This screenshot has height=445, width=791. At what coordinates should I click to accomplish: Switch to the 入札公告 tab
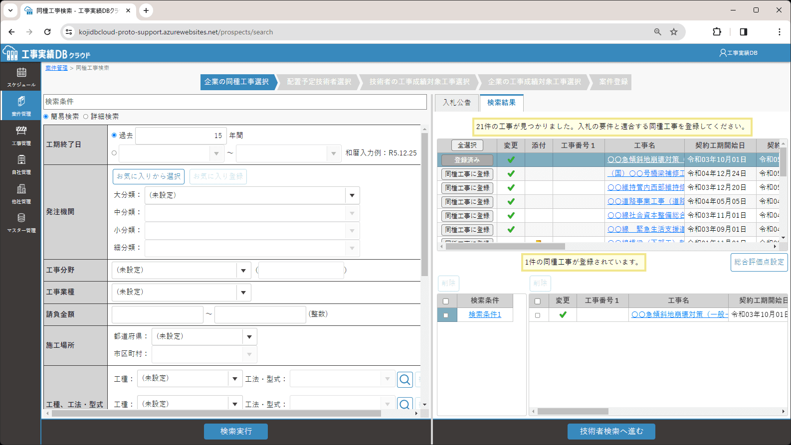coord(457,103)
